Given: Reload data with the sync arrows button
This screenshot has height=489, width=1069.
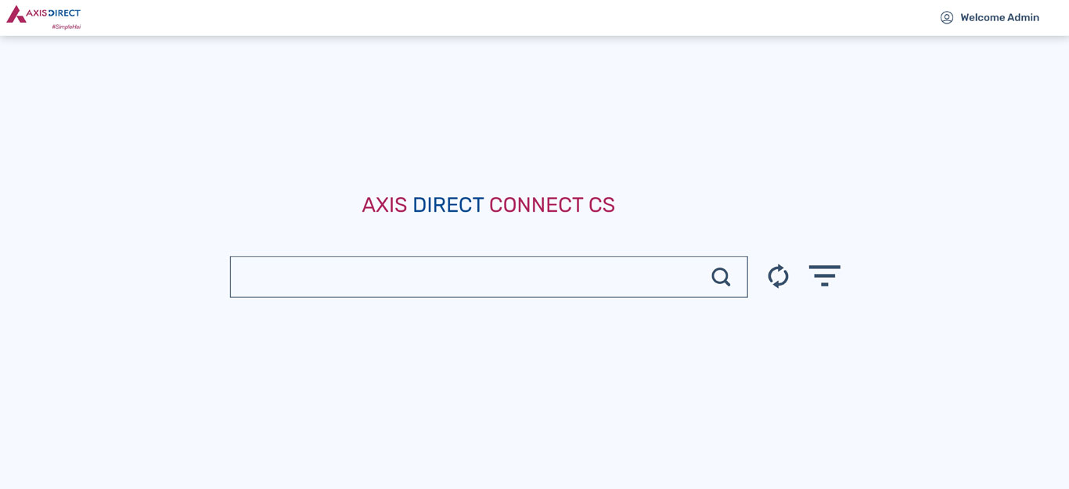Looking at the screenshot, I should [778, 276].
